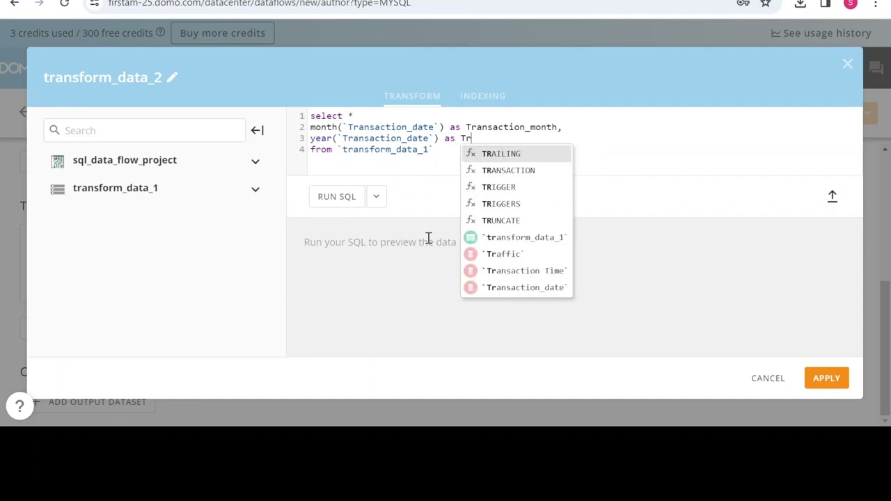
Task: Choose `transform_data_1` table suggestion
Action: 517,237
